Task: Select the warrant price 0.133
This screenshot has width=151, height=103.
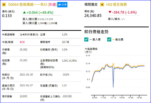Action: [7, 16]
